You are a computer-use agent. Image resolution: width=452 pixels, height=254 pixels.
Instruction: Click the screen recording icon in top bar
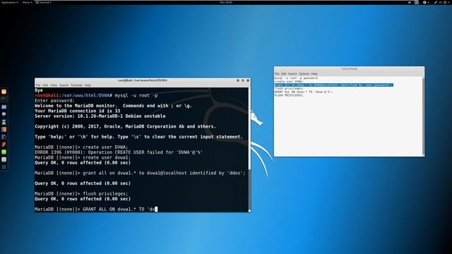pos(410,2)
